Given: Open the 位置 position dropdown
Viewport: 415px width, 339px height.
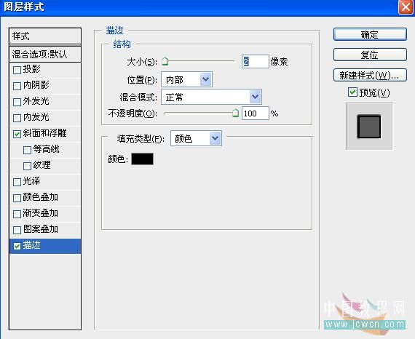Looking at the screenshot, I should point(186,79).
